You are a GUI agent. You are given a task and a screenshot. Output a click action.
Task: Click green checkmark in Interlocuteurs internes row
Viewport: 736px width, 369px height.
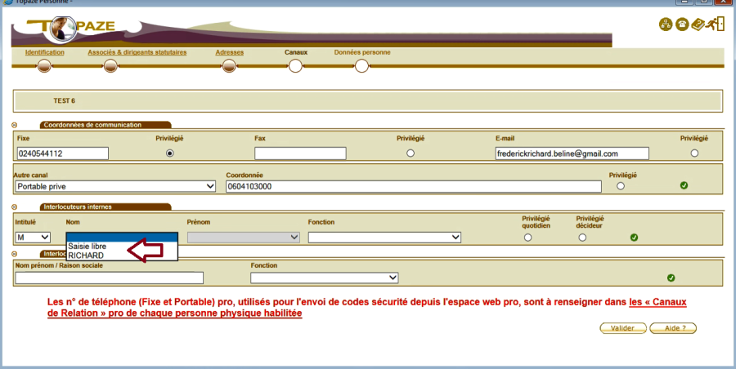point(634,238)
